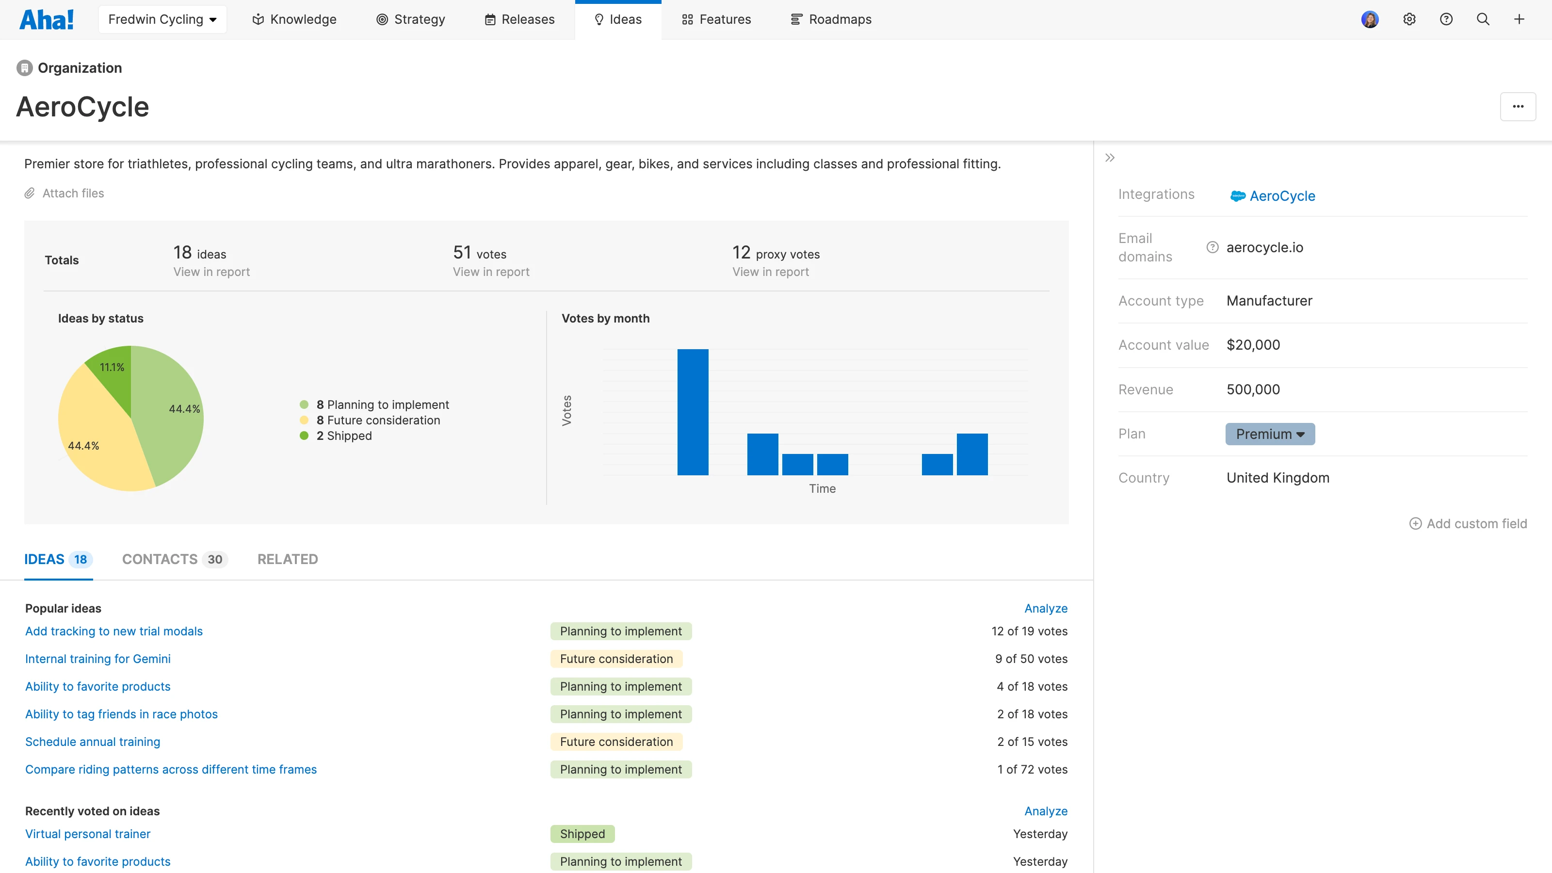This screenshot has width=1552, height=873.
Task: Click the plus add icon
Action: point(1520,19)
